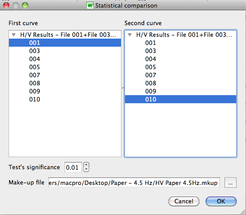Select 009 in Second curve list
Screen dimensions: 246x215
(x=181, y=91)
